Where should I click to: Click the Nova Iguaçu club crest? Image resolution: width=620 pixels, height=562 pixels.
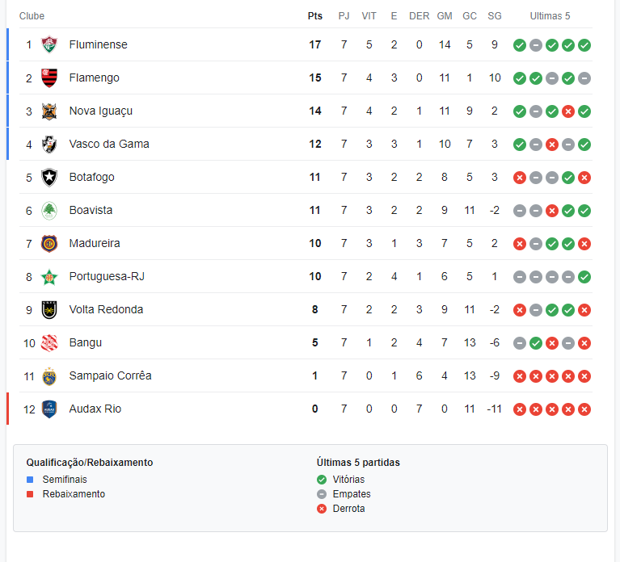(x=49, y=111)
